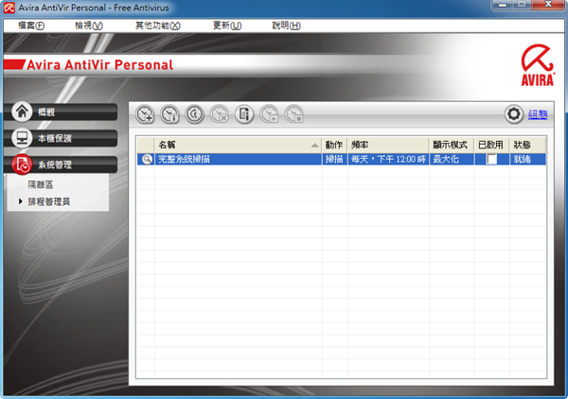Open job properties clock info icon
This screenshot has width=568, height=399.
click(x=169, y=114)
